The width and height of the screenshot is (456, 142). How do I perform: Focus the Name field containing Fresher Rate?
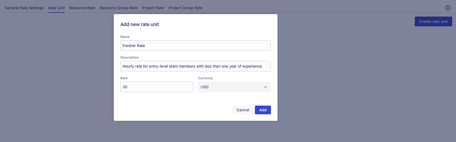click(x=195, y=46)
